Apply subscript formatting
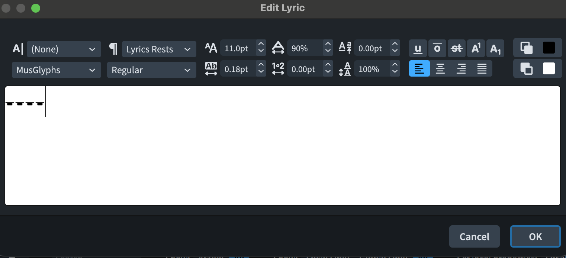Screen dimensions: 566x258 coord(495,48)
